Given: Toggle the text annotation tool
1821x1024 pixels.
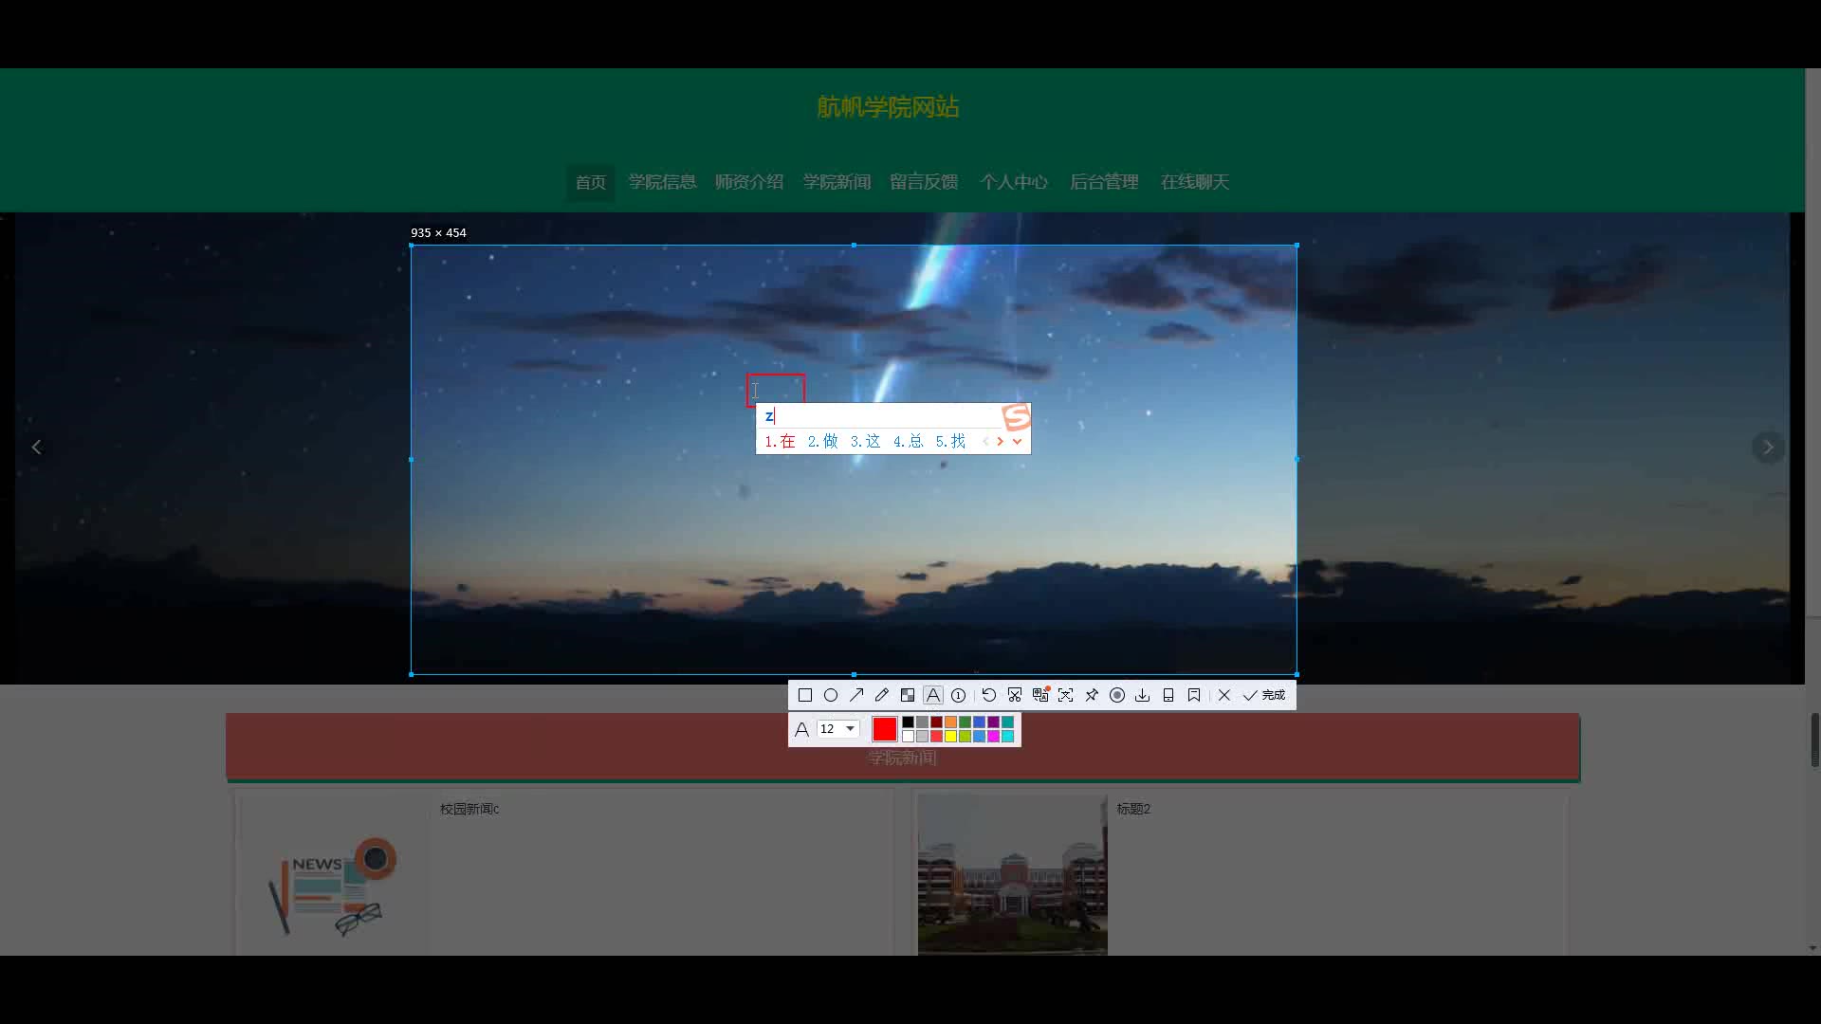Looking at the screenshot, I should [933, 695].
